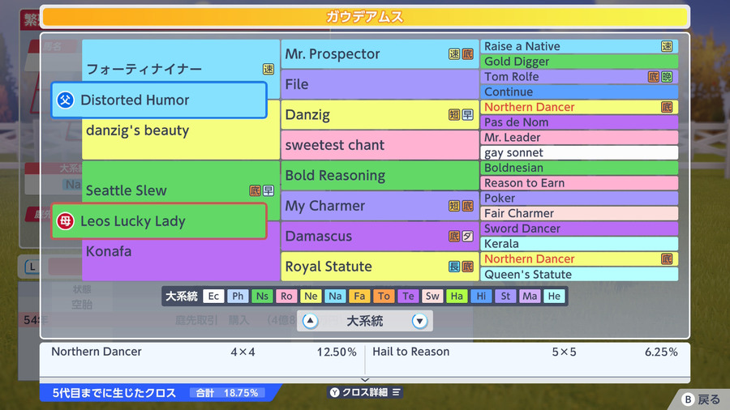
Task: Select the Ro lineage swatch
Action: tap(286, 296)
